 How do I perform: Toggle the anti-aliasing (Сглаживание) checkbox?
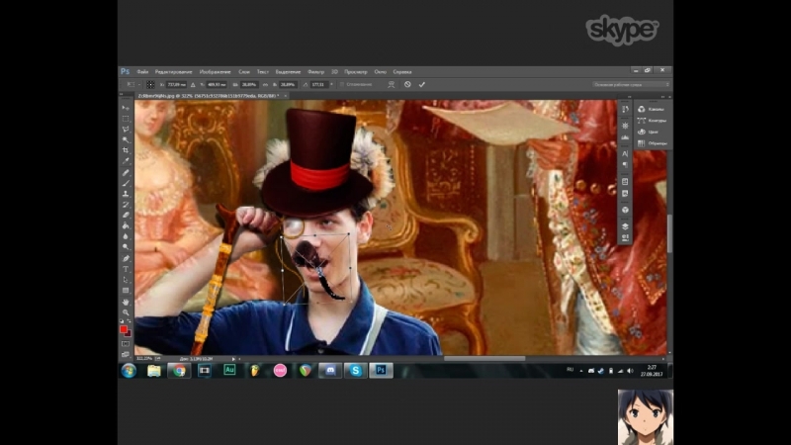click(x=342, y=85)
